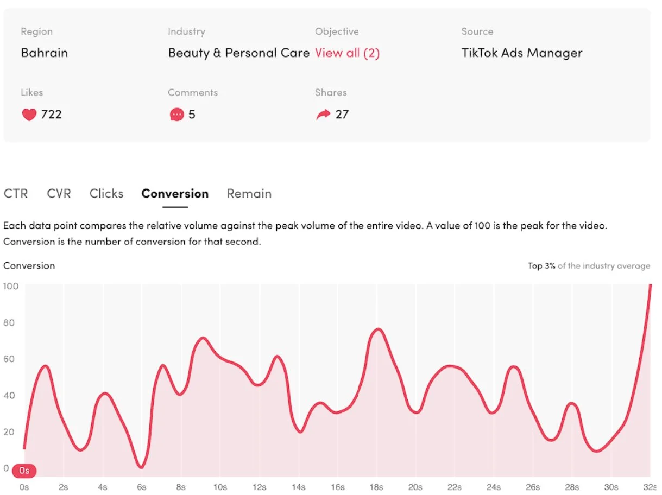662x495 pixels.
Task: Click the Top 3% industry average text
Action: [x=589, y=266]
